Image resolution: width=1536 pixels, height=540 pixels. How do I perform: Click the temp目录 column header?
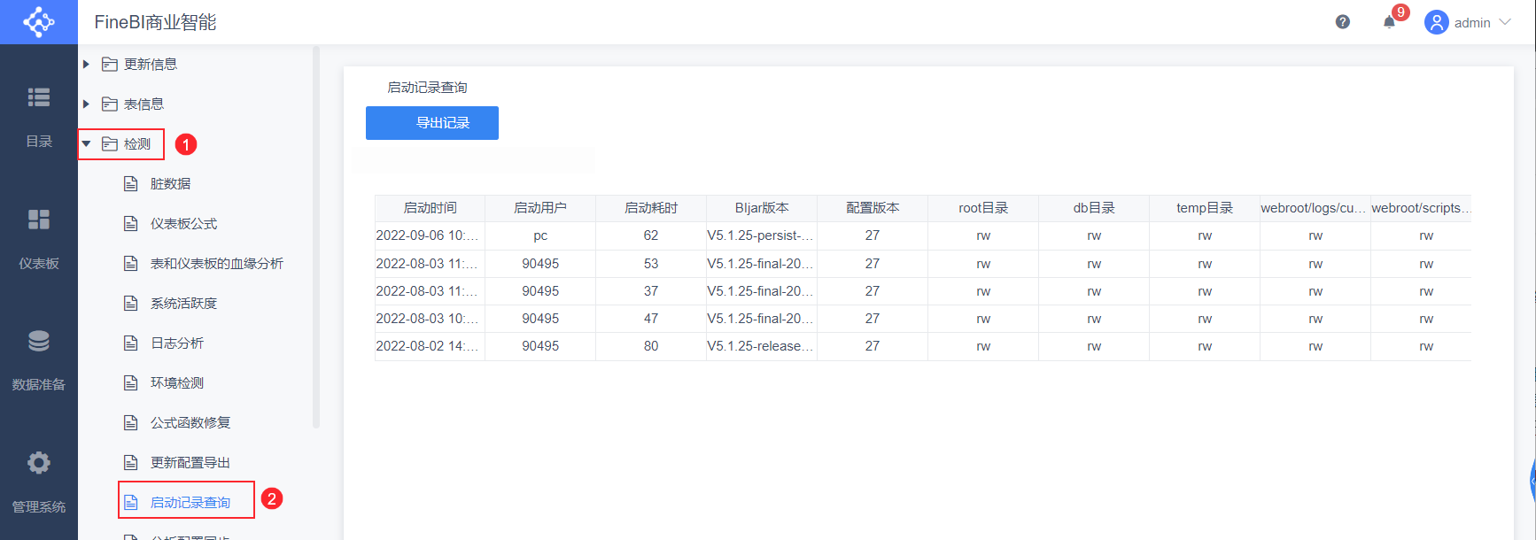(x=1205, y=208)
